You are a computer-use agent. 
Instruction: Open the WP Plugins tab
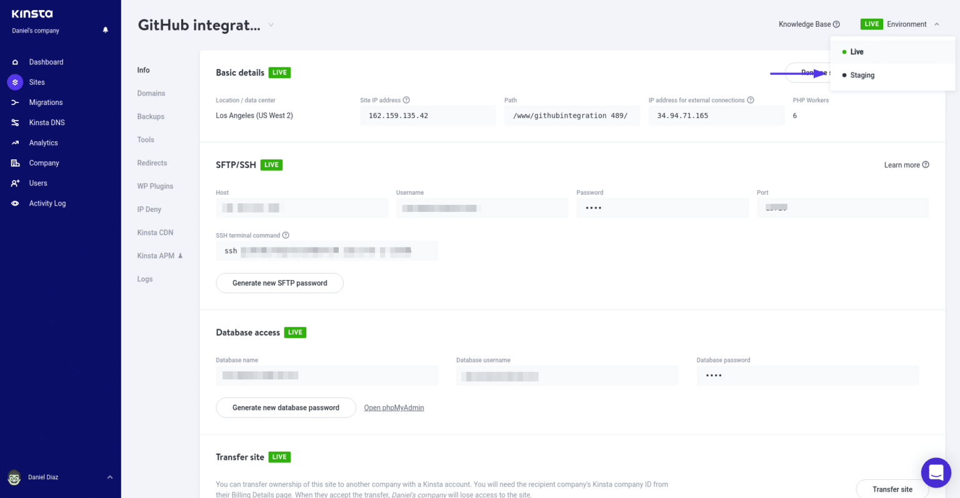(155, 186)
